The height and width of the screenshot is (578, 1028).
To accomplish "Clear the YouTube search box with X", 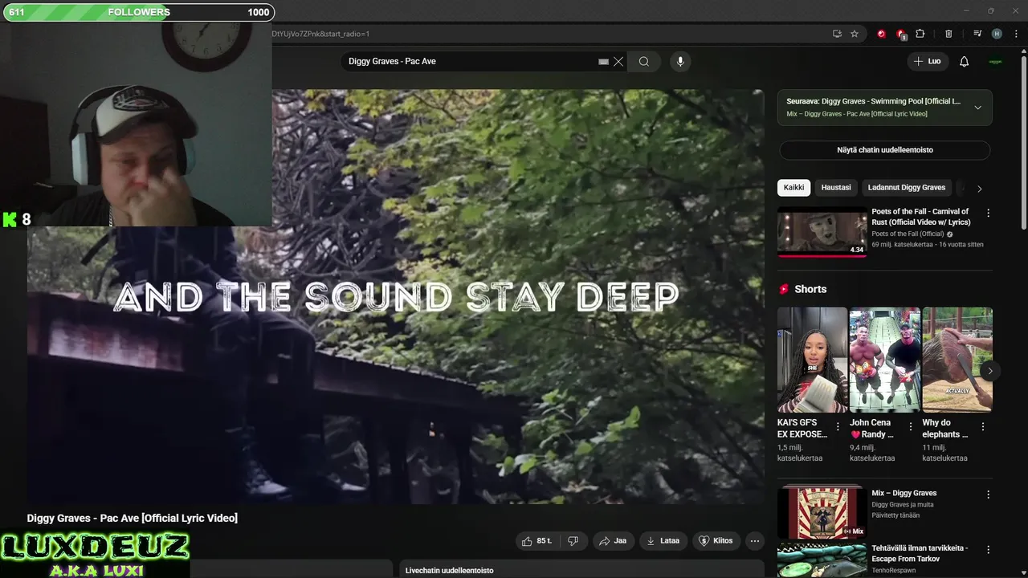I will 618,61.
